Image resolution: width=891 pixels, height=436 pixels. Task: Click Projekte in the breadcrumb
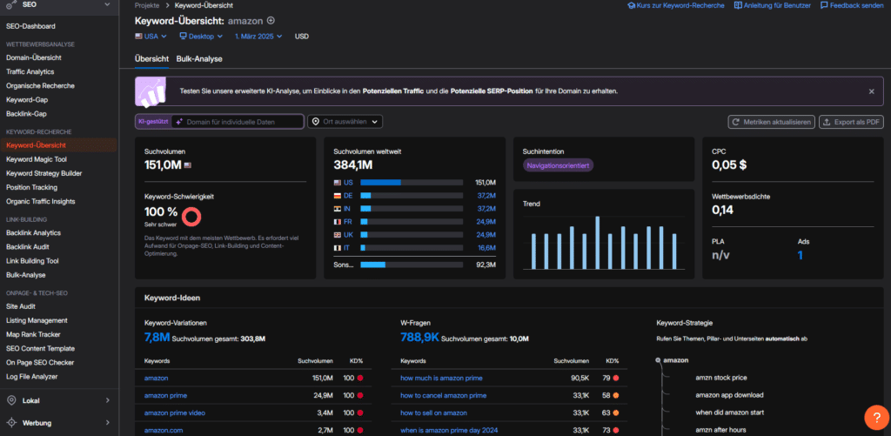(147, 5)
